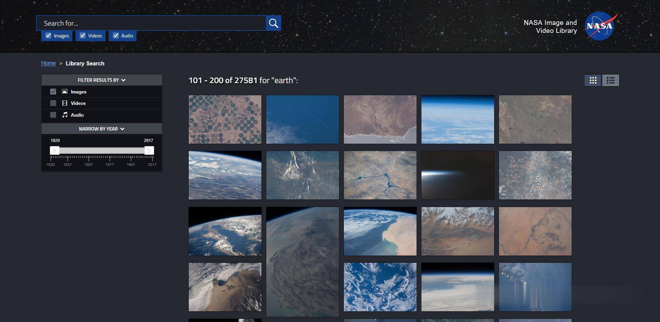Go to the Home breadcrumb link
The height and width of the screenshot is (322, 660).
(x=48, y=63)
